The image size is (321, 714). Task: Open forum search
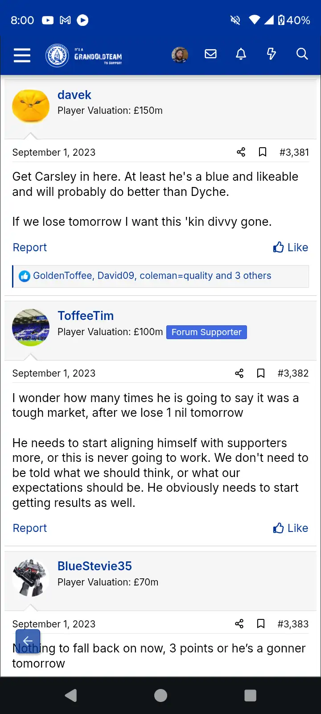(302, 54)
